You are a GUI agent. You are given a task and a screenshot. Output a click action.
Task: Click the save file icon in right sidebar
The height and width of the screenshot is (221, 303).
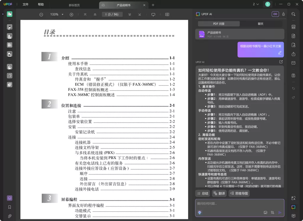(293, 75)
